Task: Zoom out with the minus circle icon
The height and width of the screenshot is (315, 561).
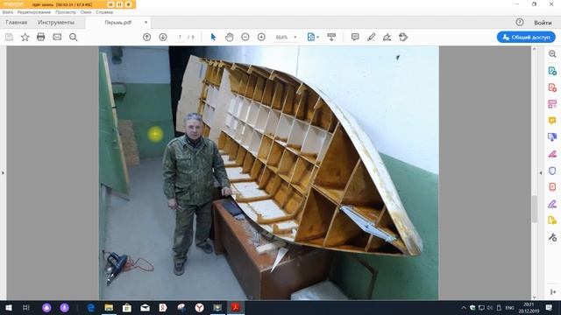Action: pos(245,37)
